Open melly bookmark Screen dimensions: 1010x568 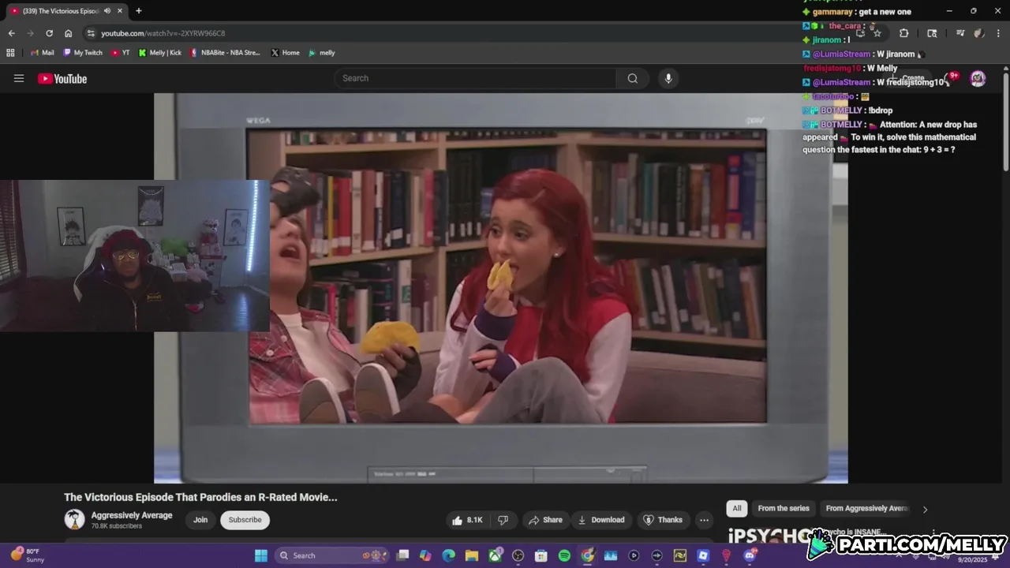click(322, 53)
